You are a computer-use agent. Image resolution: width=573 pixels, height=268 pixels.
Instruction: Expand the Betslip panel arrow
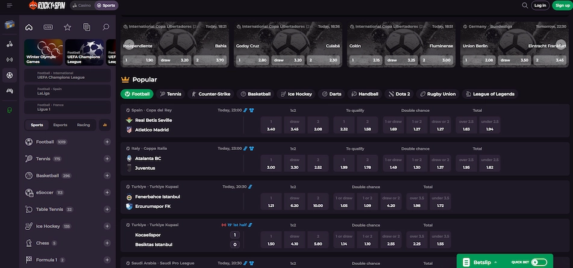click(x=495, y=262)
